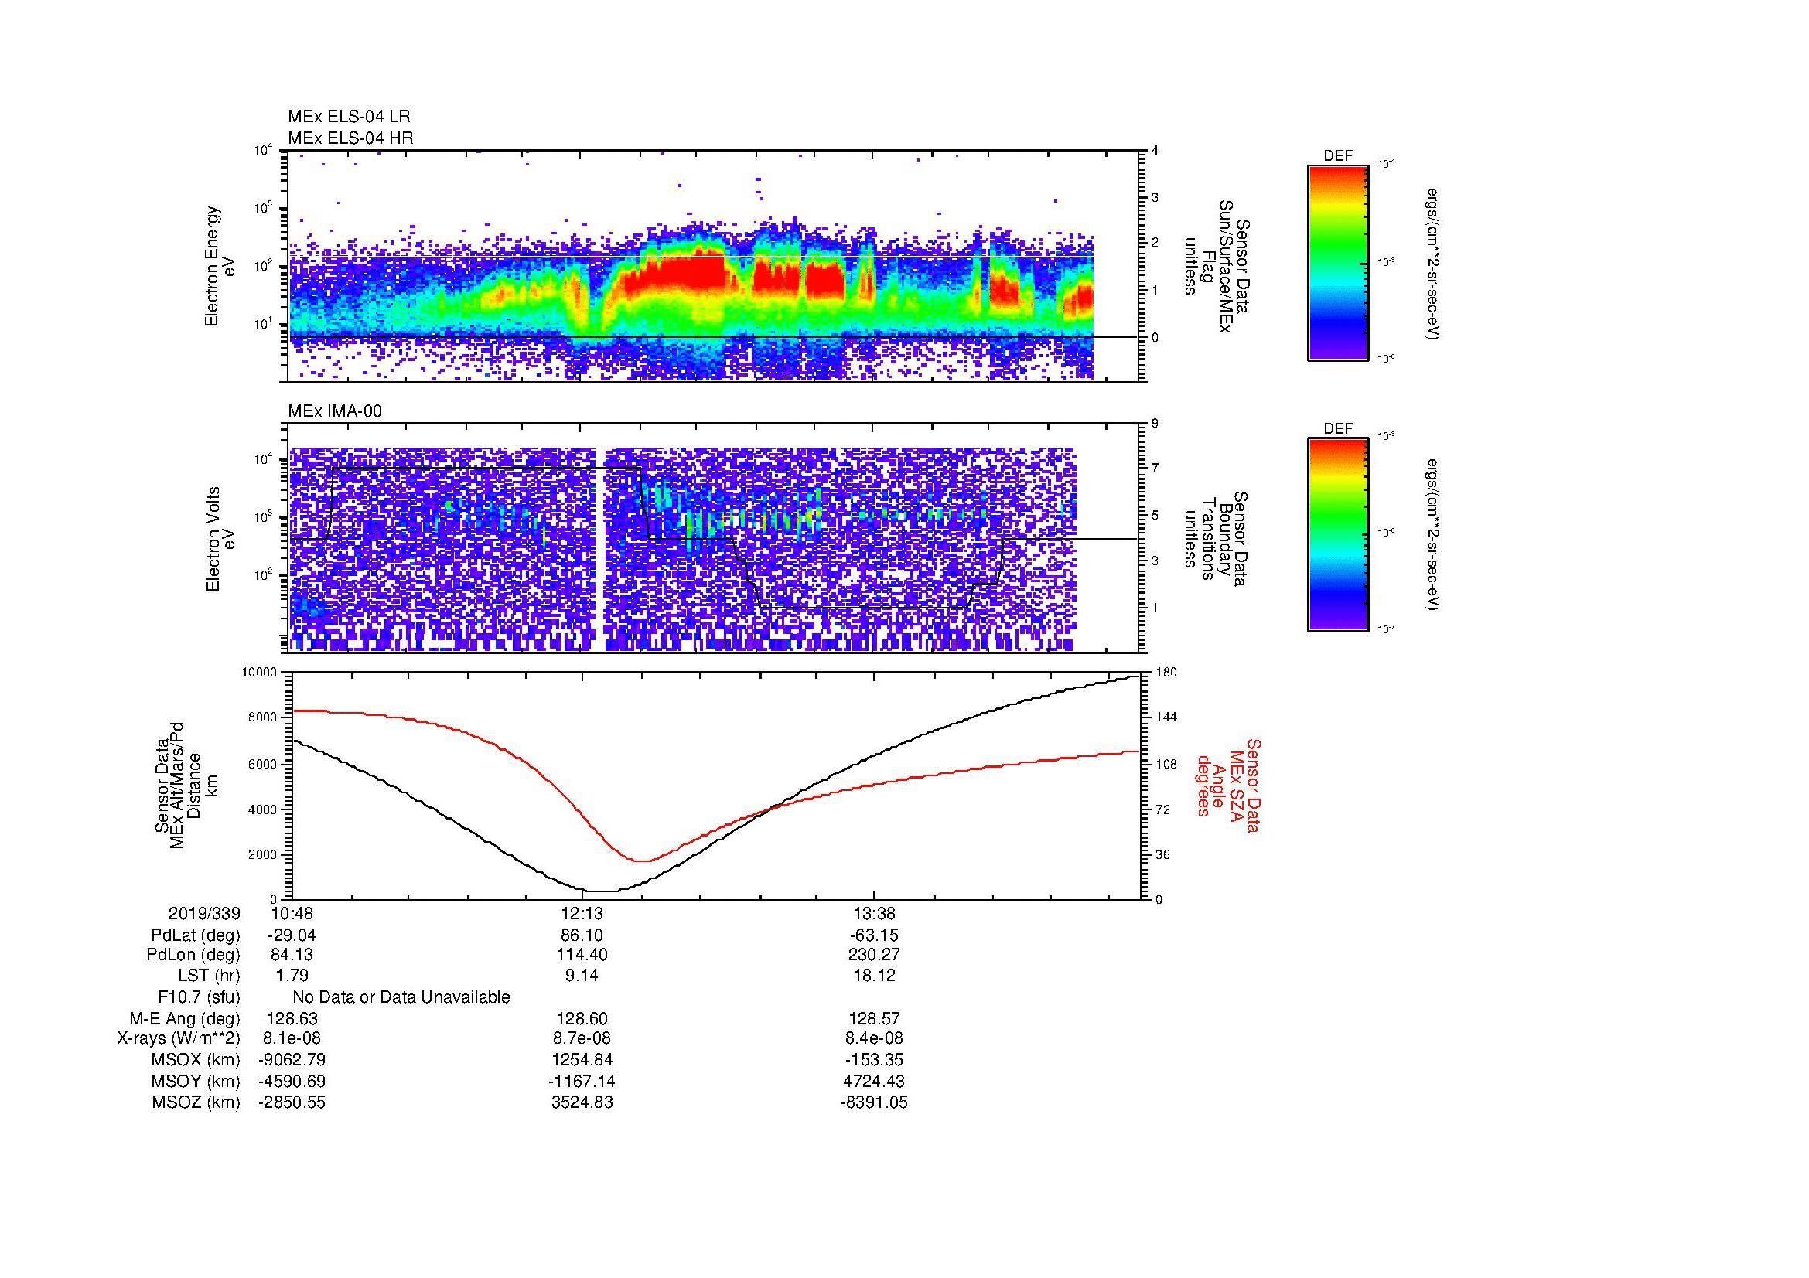Click the date label '2019/339'

[x=204, y=914]
